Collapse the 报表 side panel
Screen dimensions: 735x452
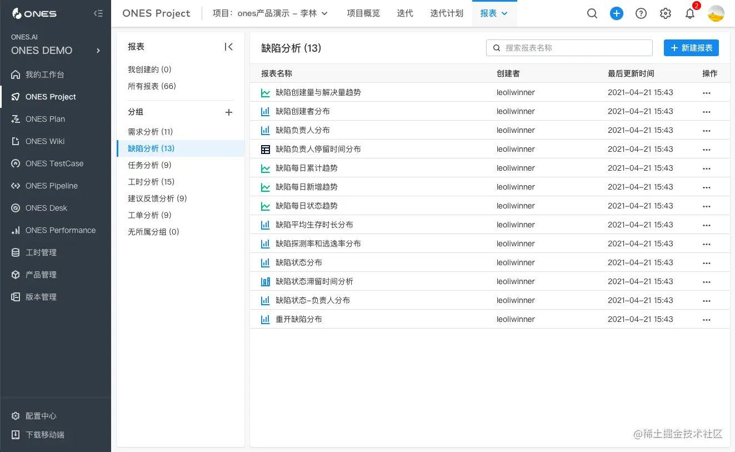pos(229,47)
